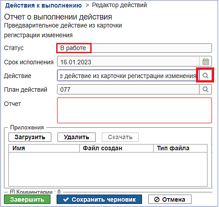Click Сохранить черновик button
This screenshot has height=207, width=219.
coord(99,199)
